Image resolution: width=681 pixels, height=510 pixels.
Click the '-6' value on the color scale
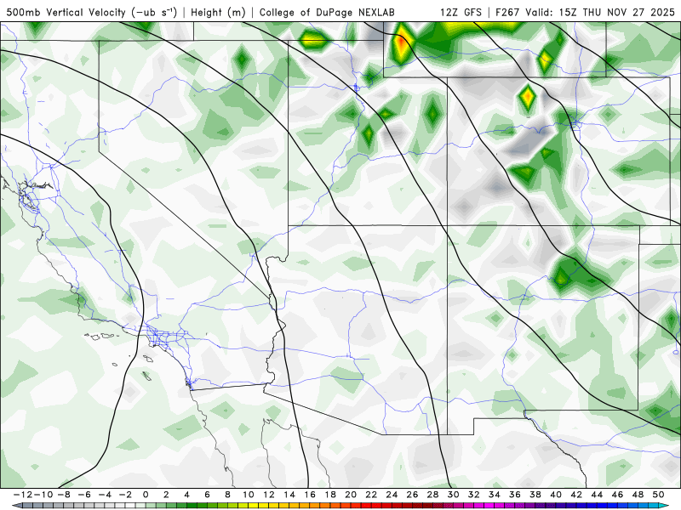point(84,495)
